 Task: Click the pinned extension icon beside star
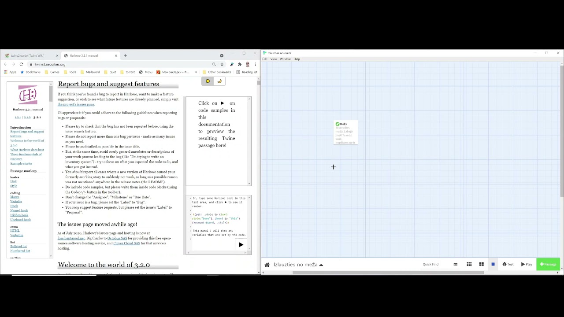[232, 64]
